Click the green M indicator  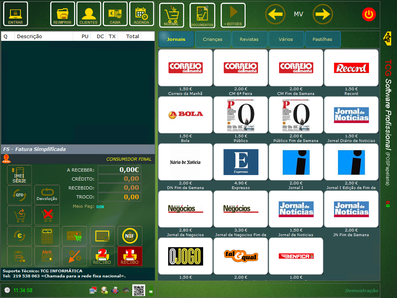(151, 291)
